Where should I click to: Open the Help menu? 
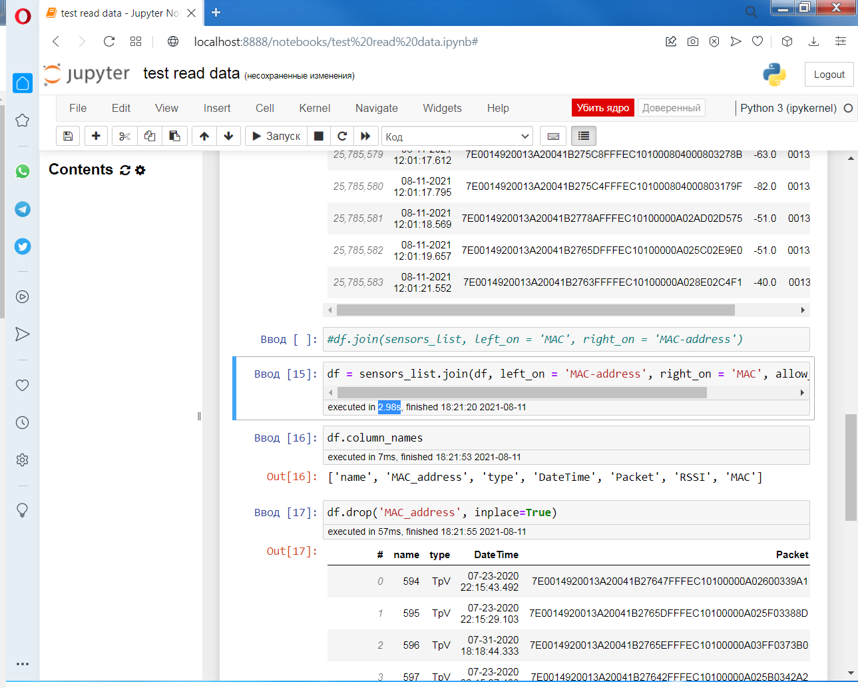pyautogui.click(x=498, y=108)
